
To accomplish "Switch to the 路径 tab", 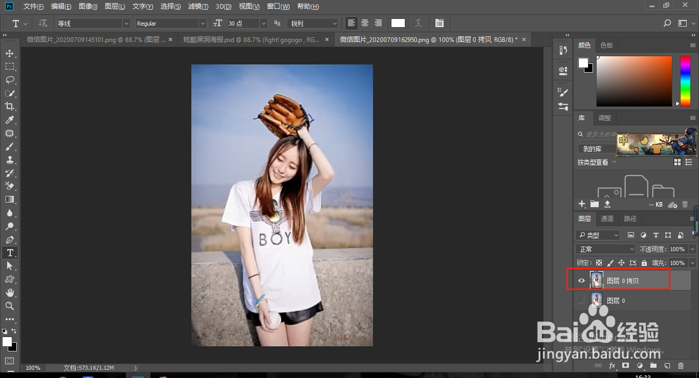I will [630, 218].
